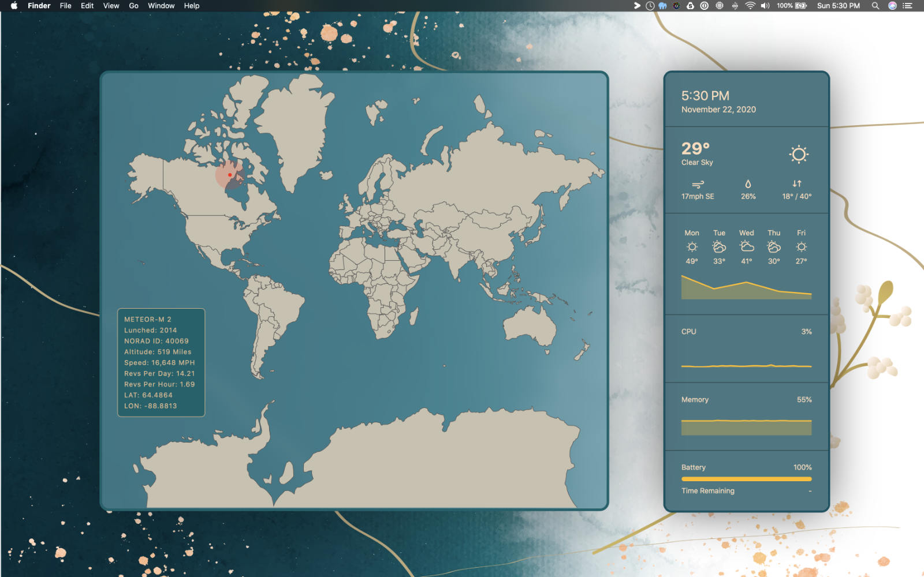Screen dimensions: 924x577
Task: Open Spotlight search
Action: point(875,6)
